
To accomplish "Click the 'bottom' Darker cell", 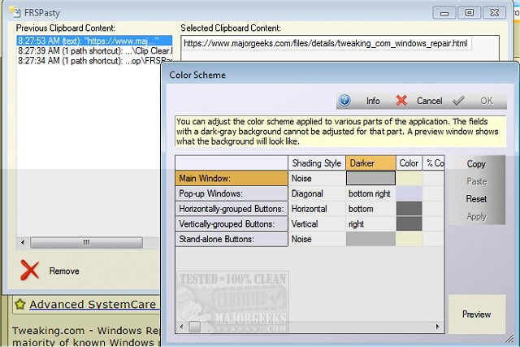I will (370, 209).
